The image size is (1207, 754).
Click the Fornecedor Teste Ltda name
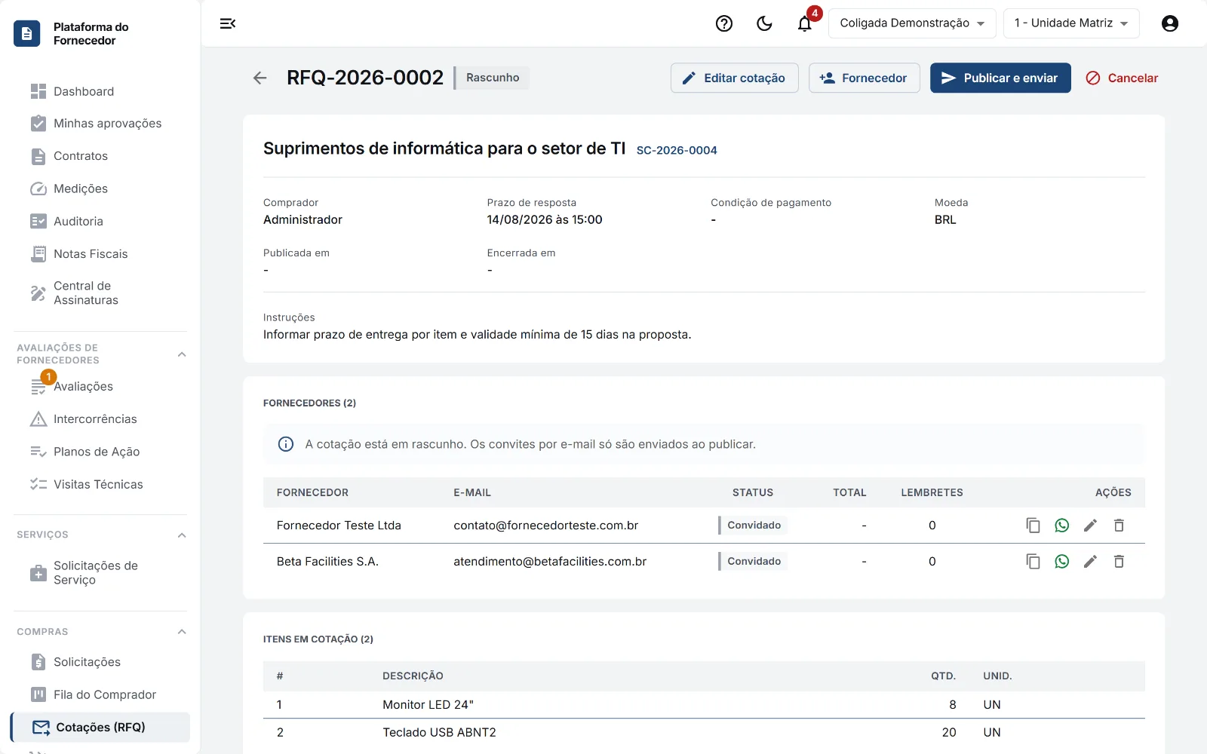point(339,526)
